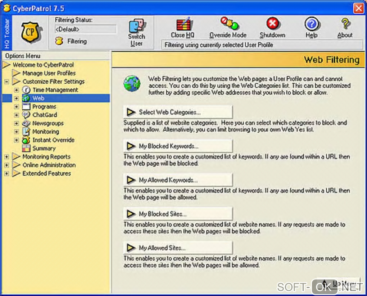367x296 pixels.
Task: Expand the Web tree node
Action: [17, 98]
